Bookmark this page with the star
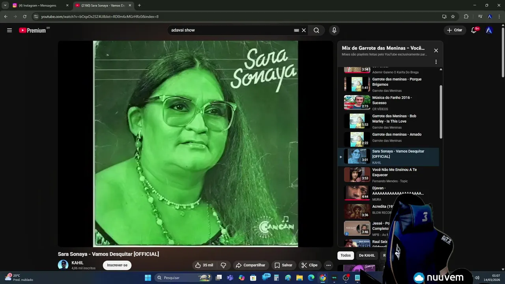This screenshot has height=284, width=505. tap(453, 17)
